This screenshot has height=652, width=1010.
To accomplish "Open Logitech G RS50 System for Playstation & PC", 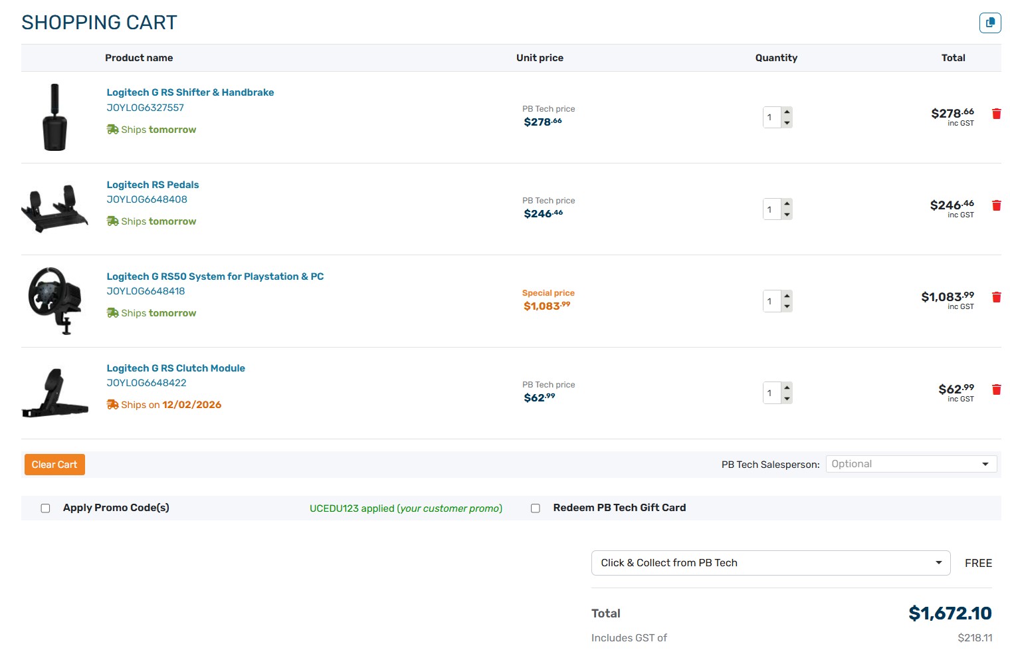I will coord(215,276).
